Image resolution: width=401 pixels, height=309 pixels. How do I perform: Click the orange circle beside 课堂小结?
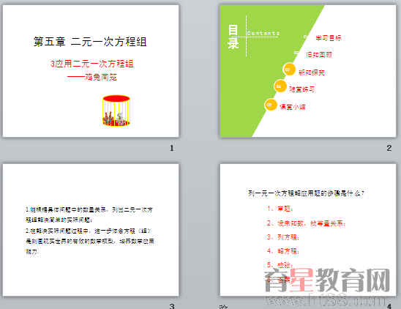[271, 105]
